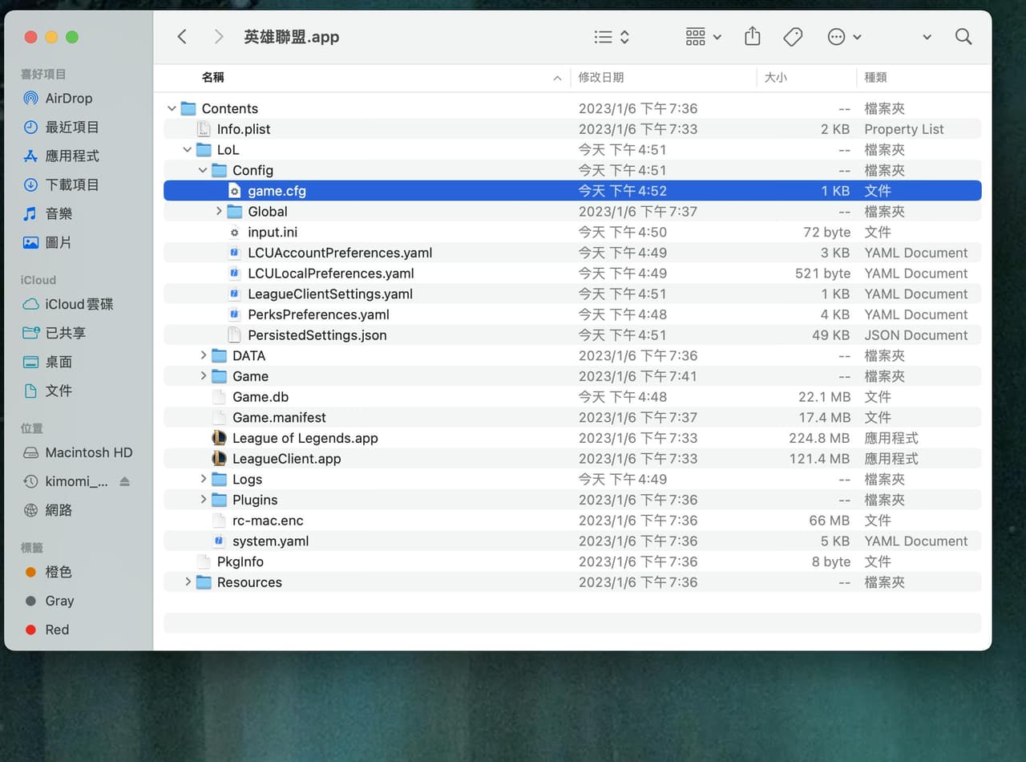Click the Finder back navigation arrow
1026x762 pixels.
[x=182, y=37]
